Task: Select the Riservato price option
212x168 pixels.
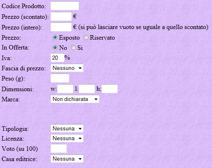Action: [86, 37]
